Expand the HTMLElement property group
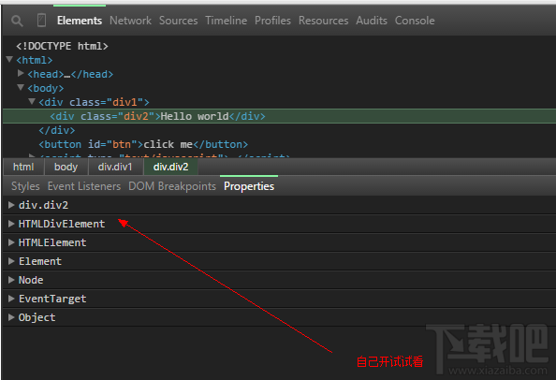This screenshot has height=380, width=556. [x=11, y=242]
